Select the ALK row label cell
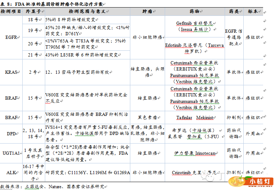This screenshot has height=190, width=276. click(x=11, y=172)
